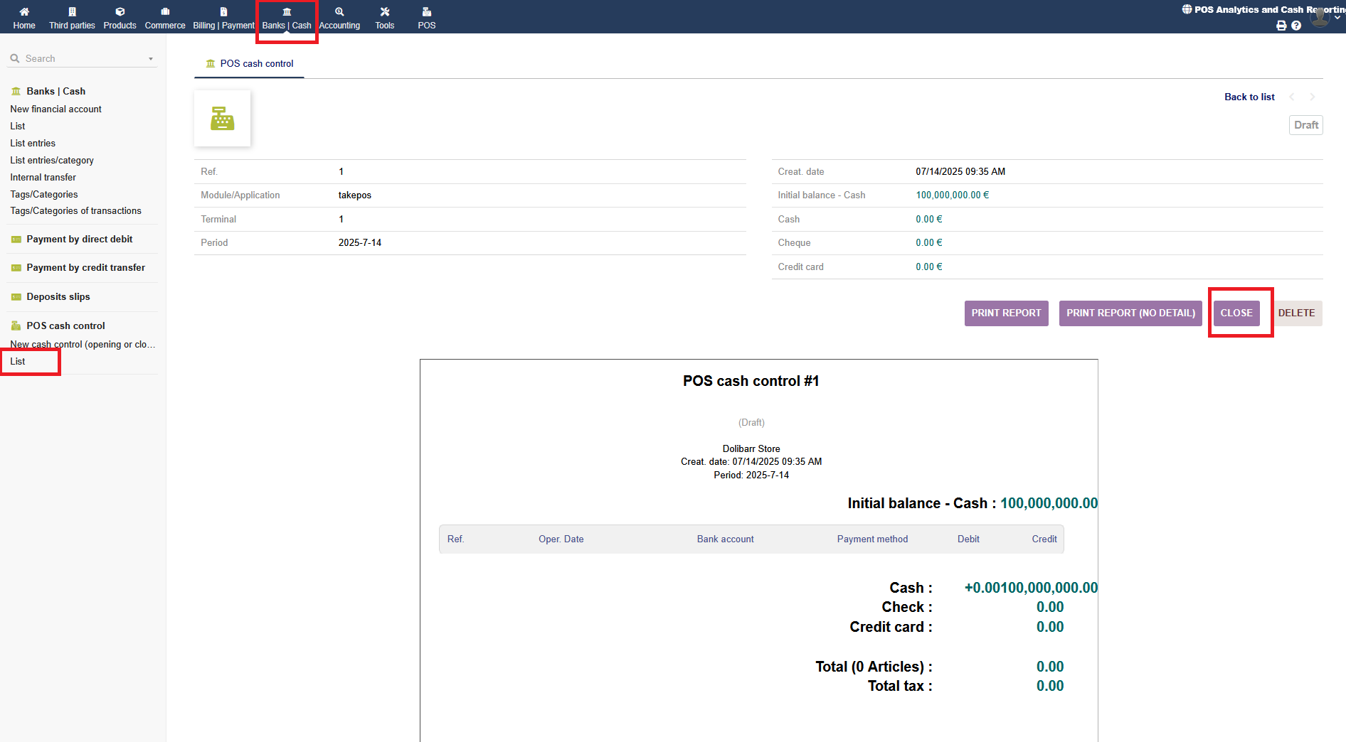Click PRINT REPORT (NO DETAIL) button

point(1130,313)
